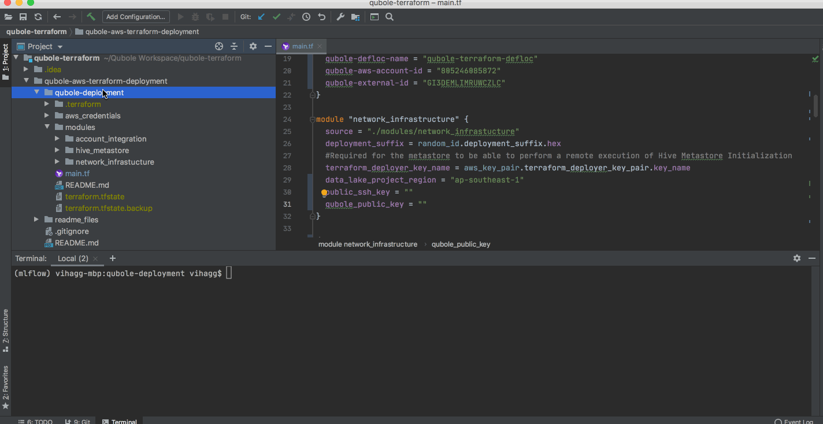Open terminal panel gear settings

tap(797, 258)
